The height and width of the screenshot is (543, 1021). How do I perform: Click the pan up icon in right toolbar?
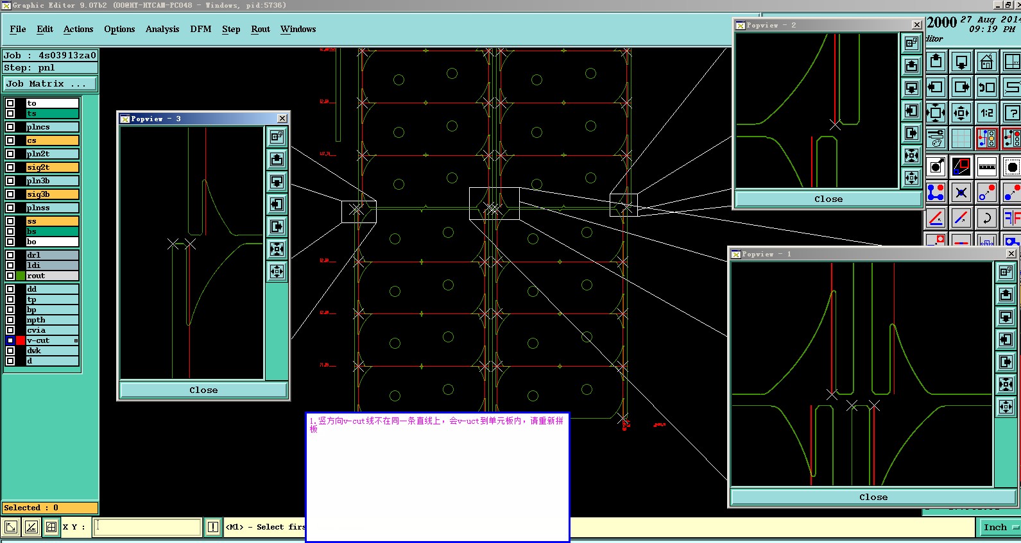tap(936, 62)
